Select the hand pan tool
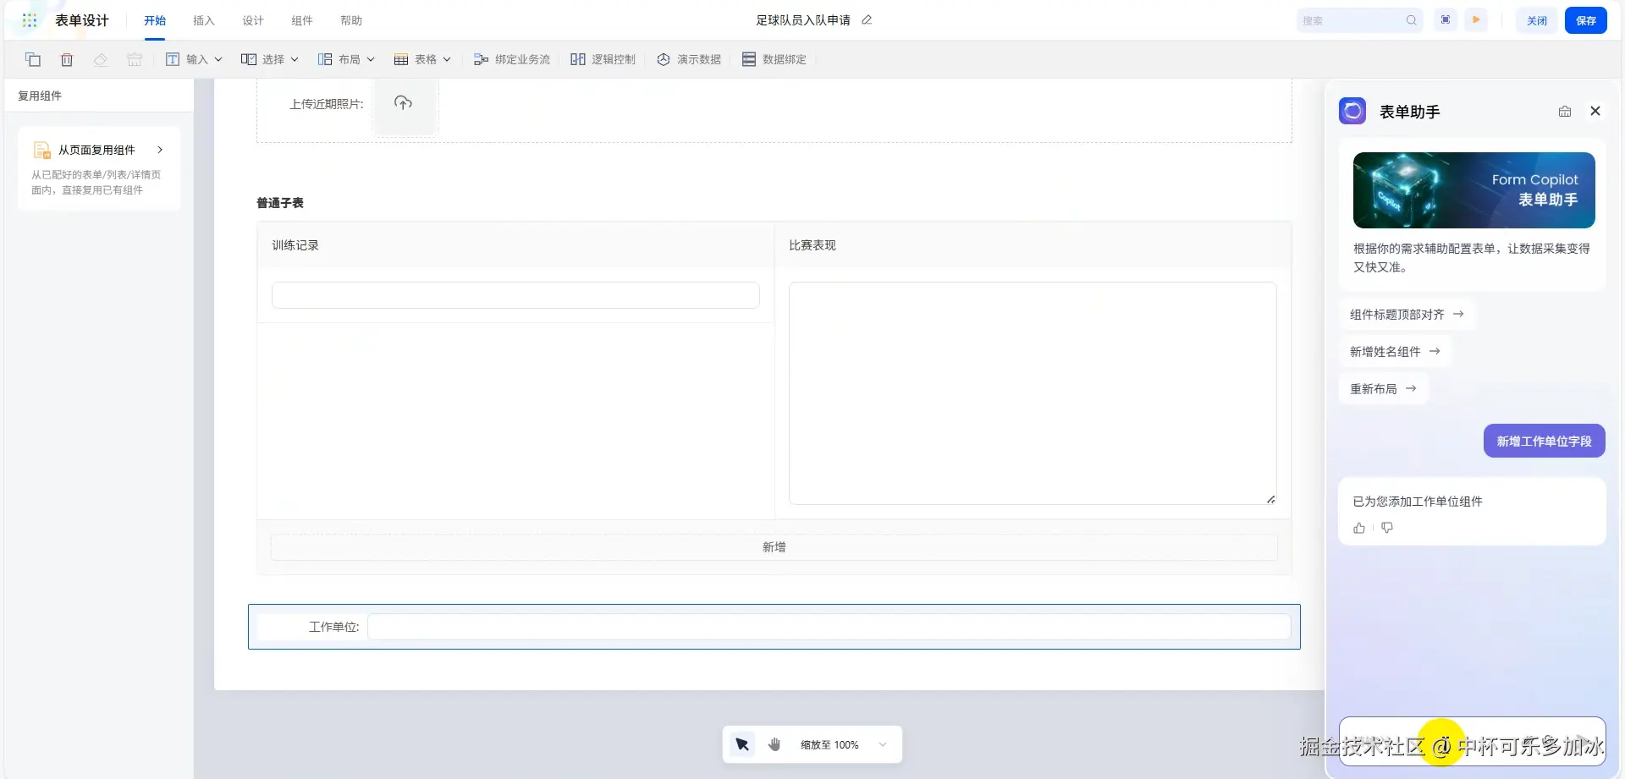The width and height of the screenshot is (1625, 779). click(x=774, y=744)
